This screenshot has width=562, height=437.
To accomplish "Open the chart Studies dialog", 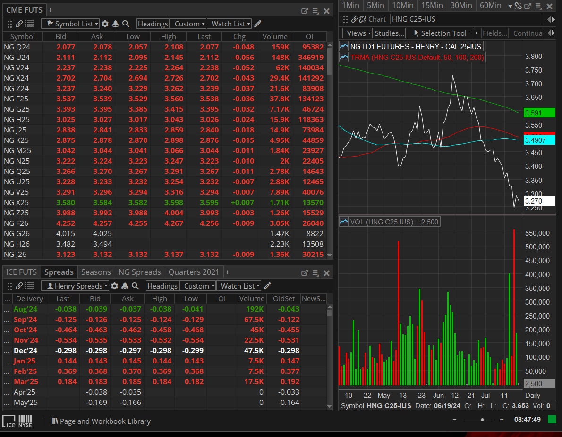I will [x=389, y=33].
